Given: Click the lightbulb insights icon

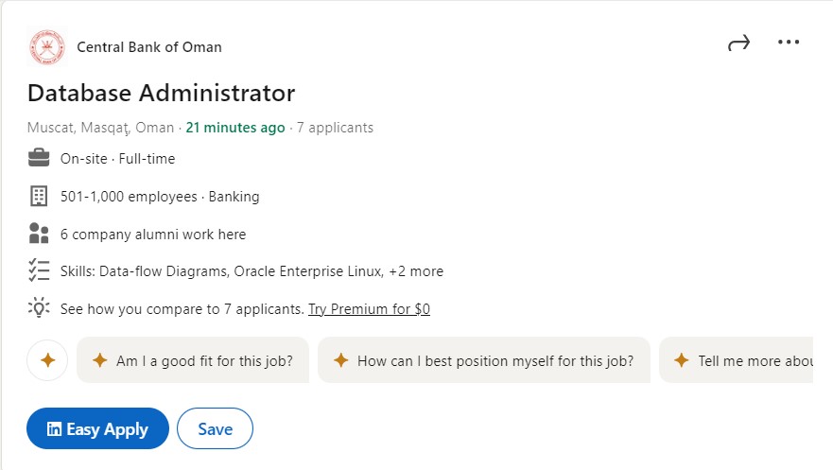Looking at the screenshot, I should [39, 308].
